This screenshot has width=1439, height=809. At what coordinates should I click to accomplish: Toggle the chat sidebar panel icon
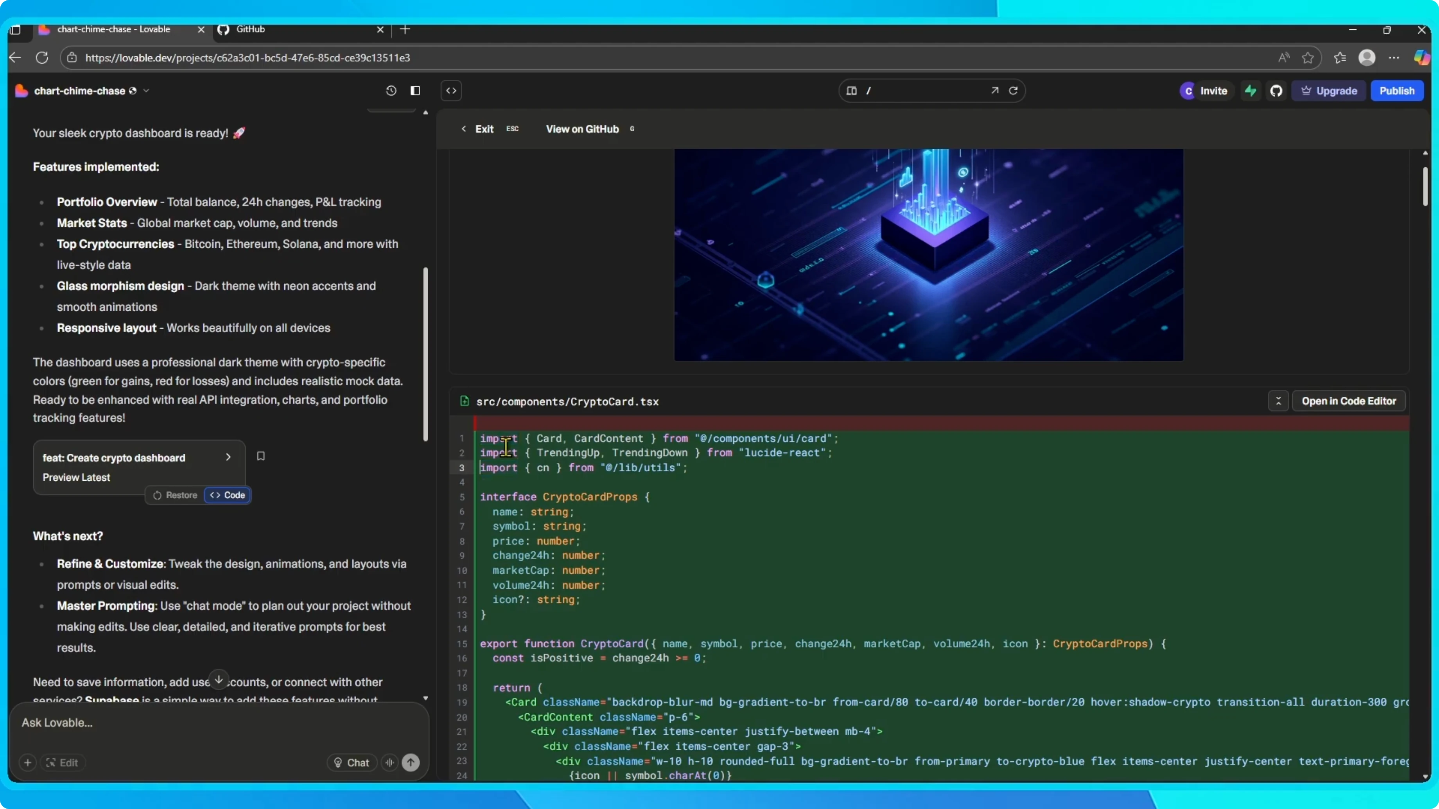415,90
